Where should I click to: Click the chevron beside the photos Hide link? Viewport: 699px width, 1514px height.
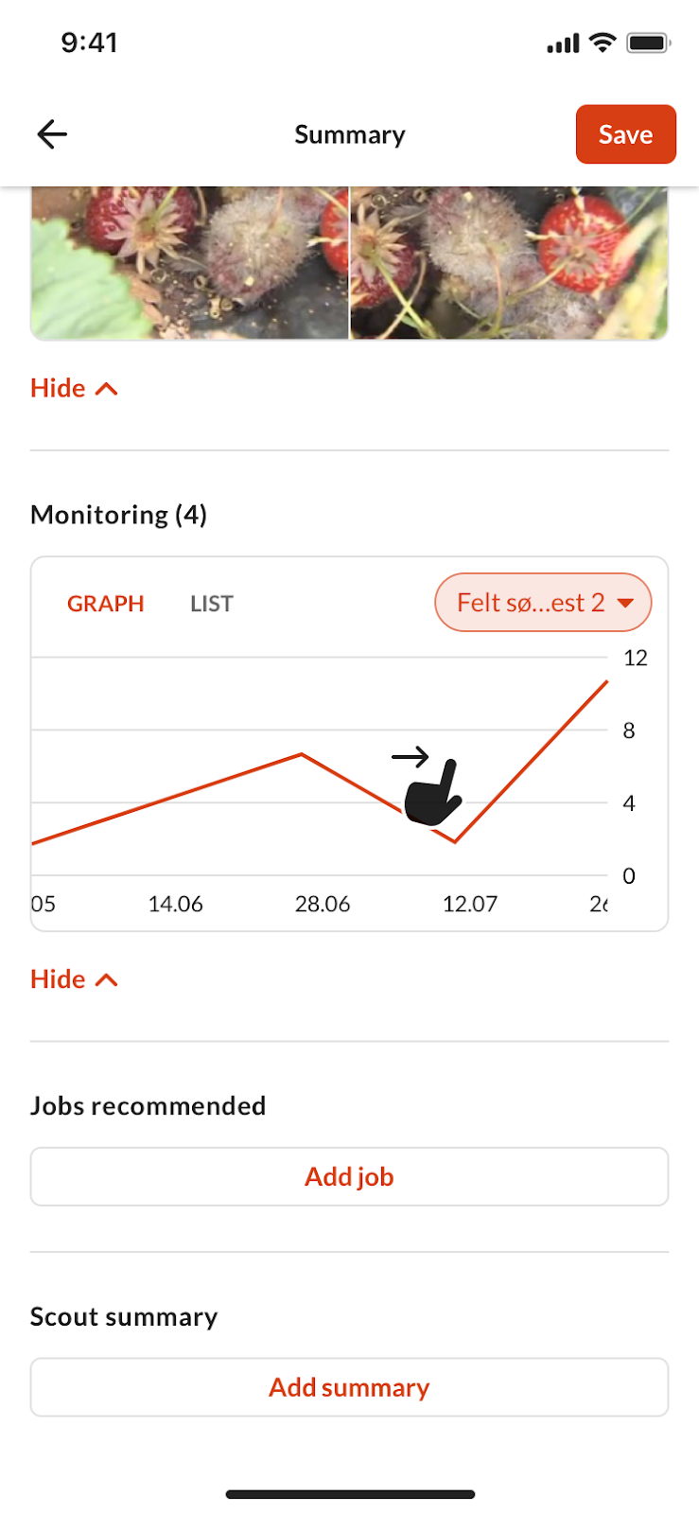click(107, 389)
